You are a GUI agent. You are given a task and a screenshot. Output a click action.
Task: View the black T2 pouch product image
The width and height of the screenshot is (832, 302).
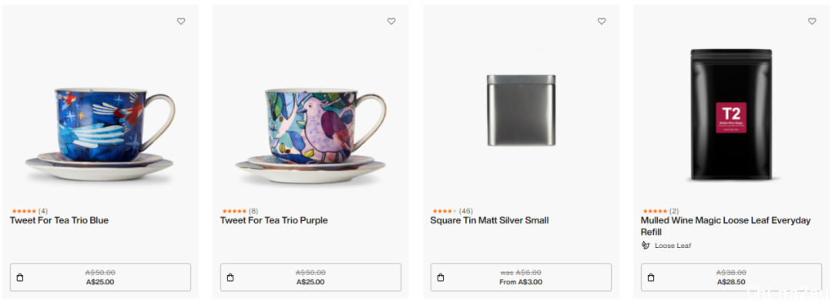point(731,114)
